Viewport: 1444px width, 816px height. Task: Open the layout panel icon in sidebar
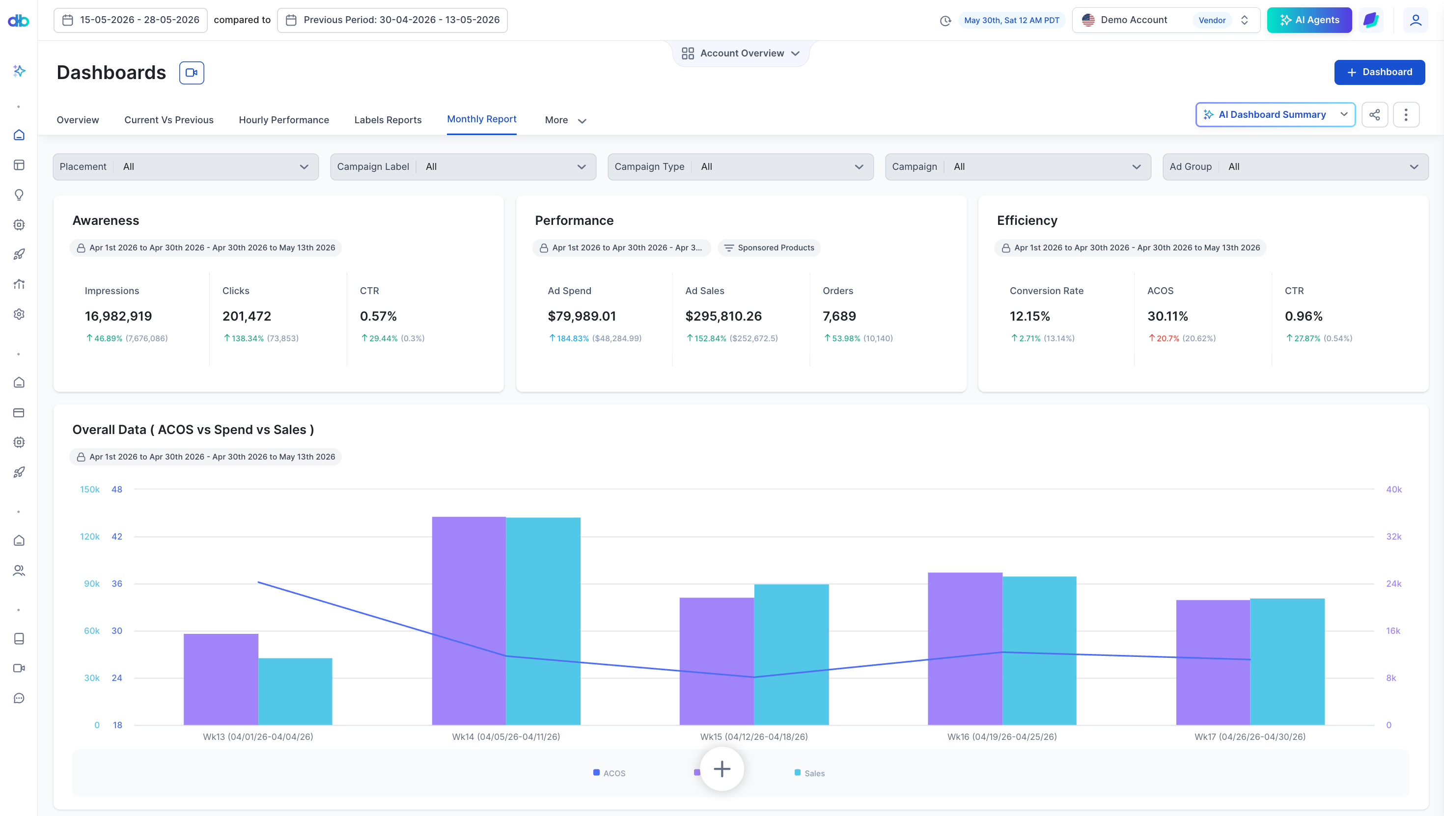tap(19, 165)
